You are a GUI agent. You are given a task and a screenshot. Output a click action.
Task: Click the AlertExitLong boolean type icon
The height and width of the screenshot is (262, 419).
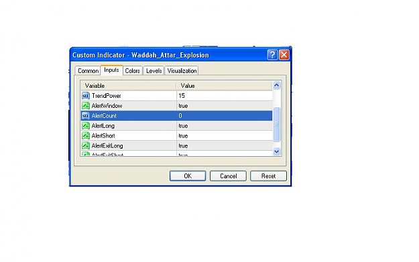tap(86, 145)
